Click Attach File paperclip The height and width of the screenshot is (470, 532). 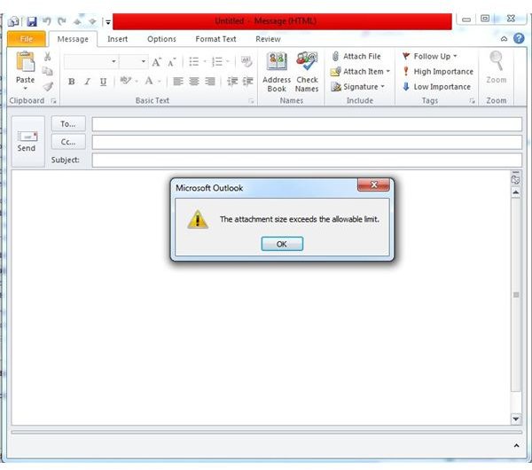tap(356, 56)
